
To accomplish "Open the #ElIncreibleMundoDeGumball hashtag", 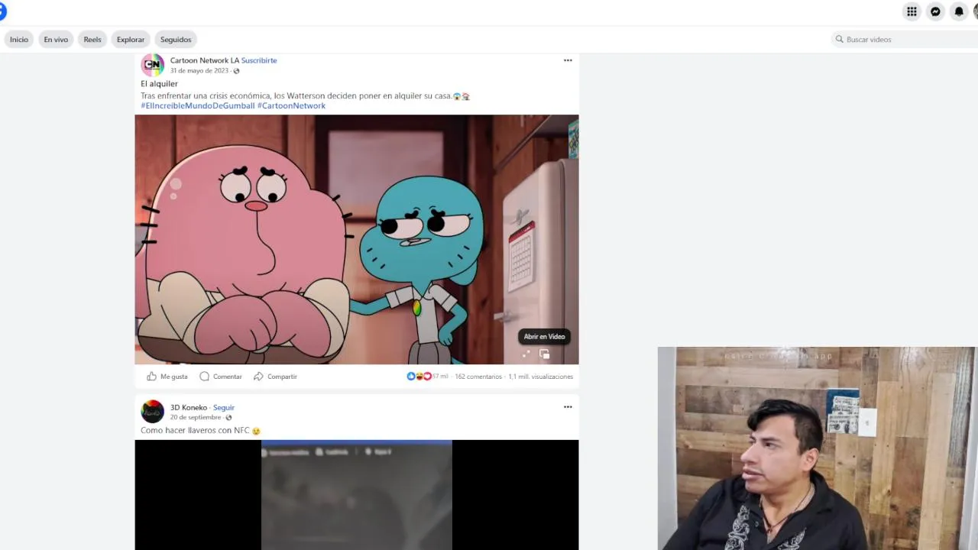I will point(198,105).
